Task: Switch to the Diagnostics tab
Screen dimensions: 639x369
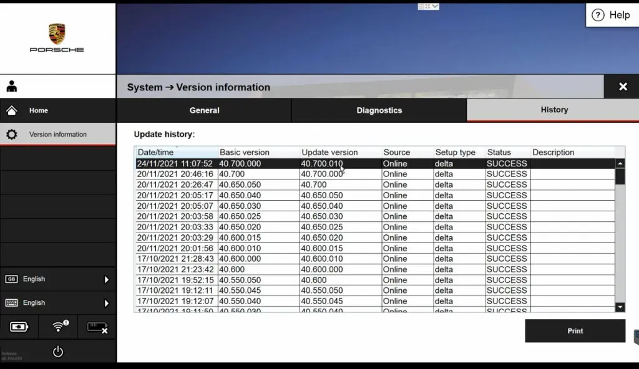Action: (x=379, y=110)
